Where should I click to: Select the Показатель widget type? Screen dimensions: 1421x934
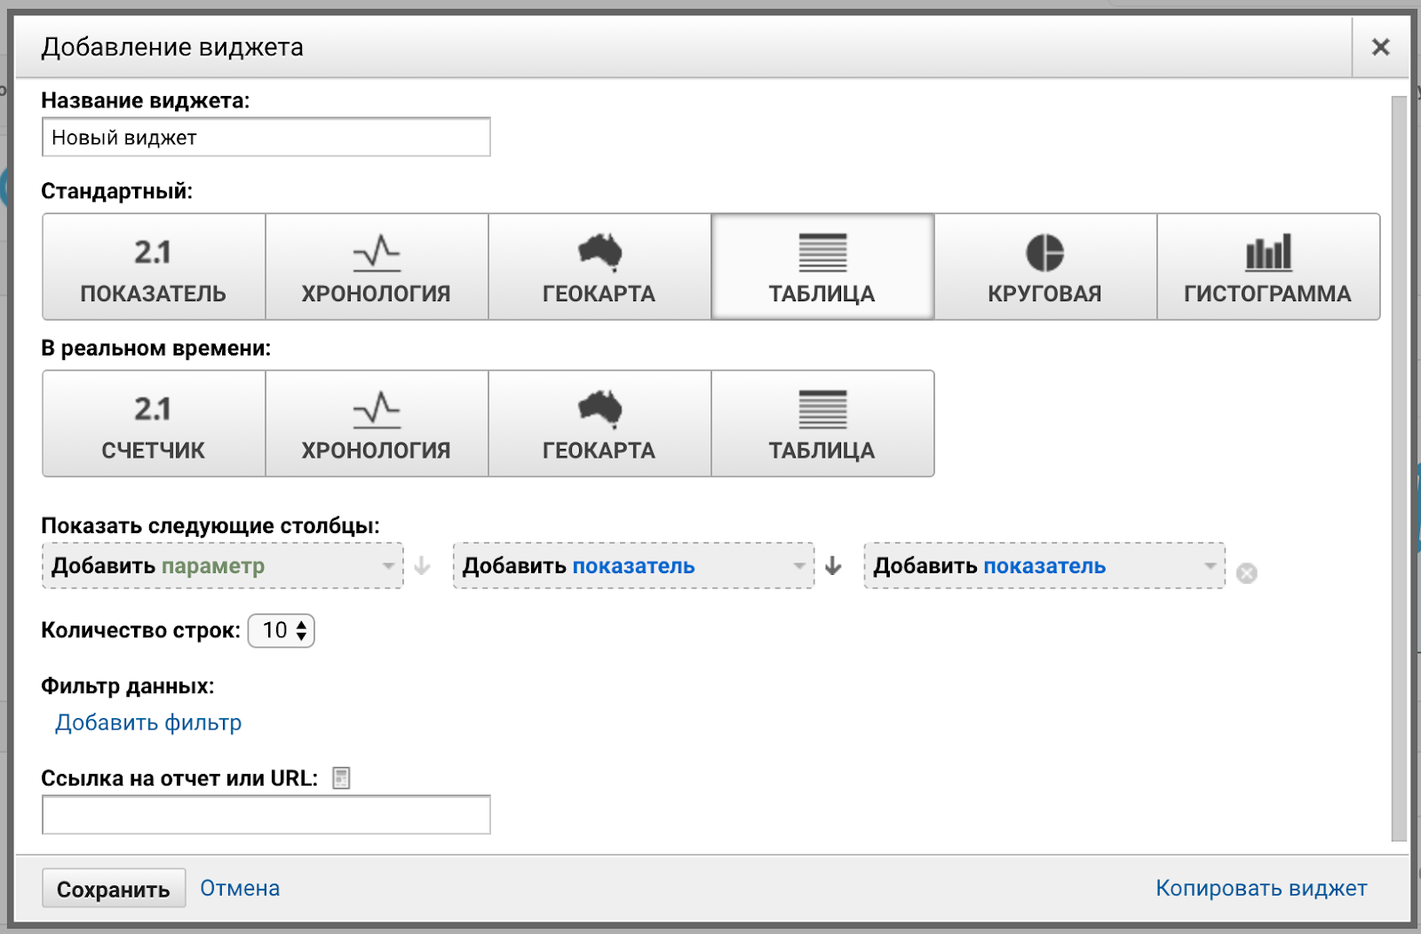click(153, 267)
